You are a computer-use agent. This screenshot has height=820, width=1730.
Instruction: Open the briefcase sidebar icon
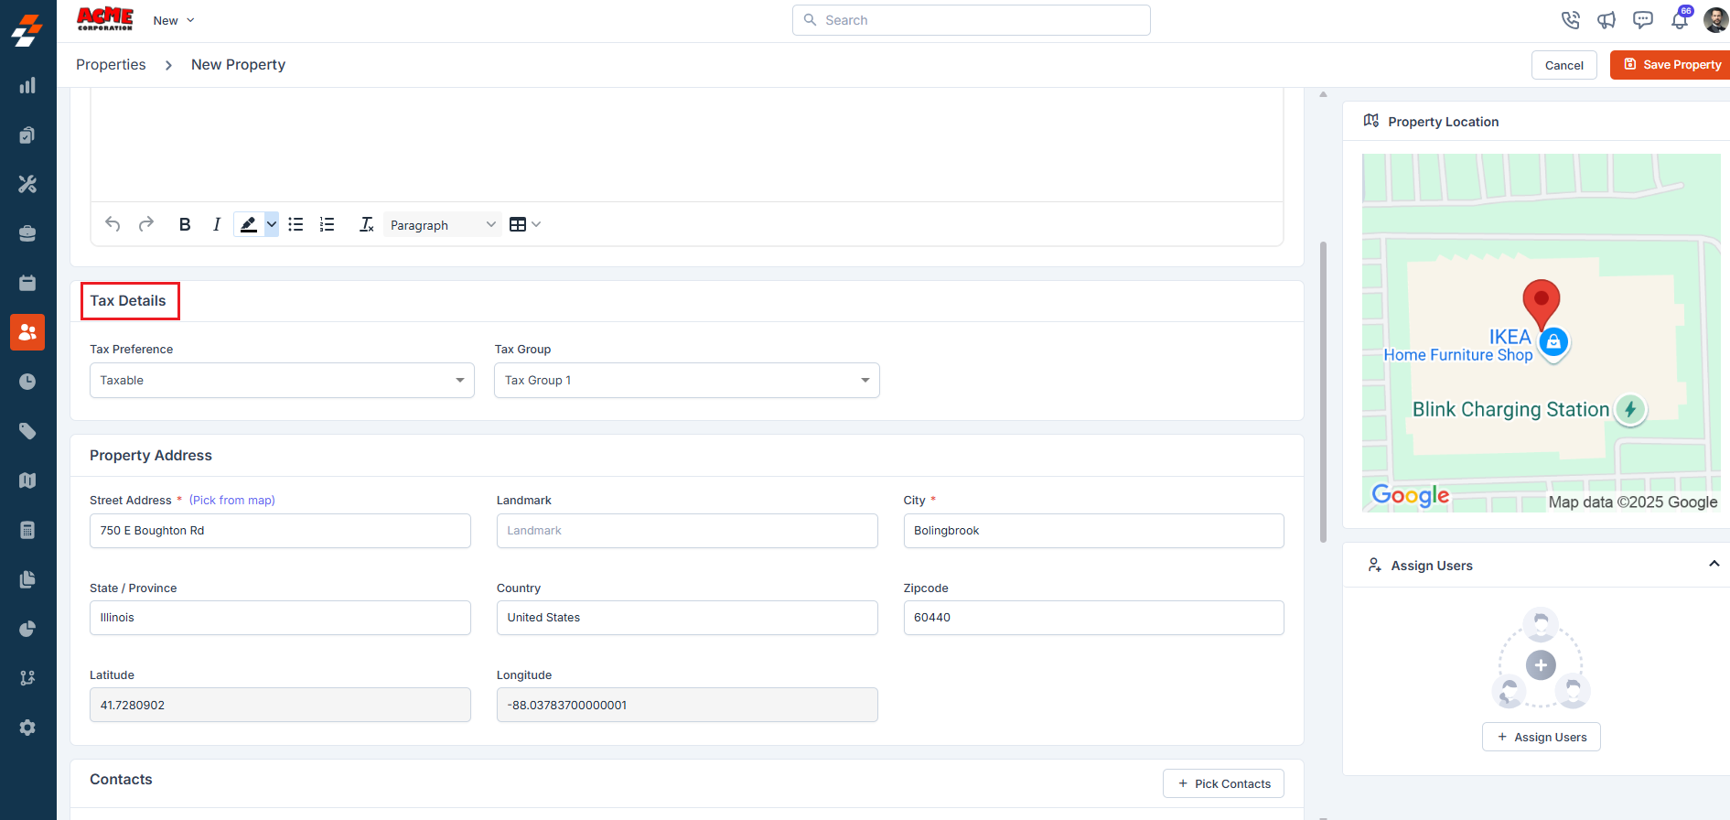(x=27, y=233)
